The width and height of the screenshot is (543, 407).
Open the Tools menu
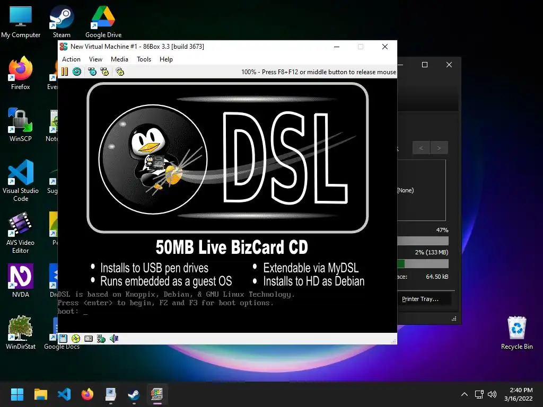pos(144,59)
